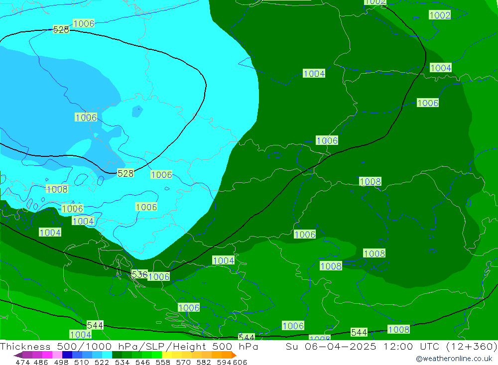Click the '12:00 UTC' time text
Image resolution: width=498 pixels, height=365 pixels.
click(411, 346)
